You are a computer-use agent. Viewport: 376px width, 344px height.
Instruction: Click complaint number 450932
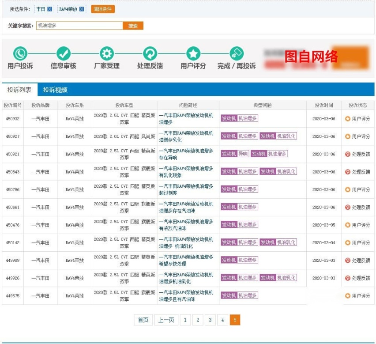point(13,119)
